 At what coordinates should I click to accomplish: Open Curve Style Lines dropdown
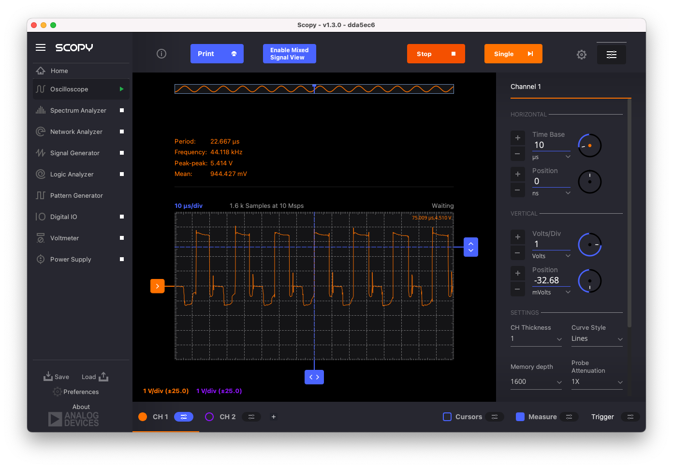597,339
